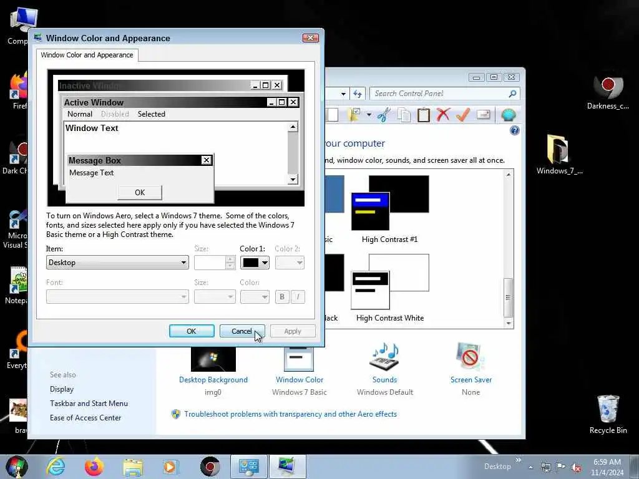This screenshot has width=639, height=479.
Task: Click the teal shell icon in toolbar
Action: (x=508, y=115)
